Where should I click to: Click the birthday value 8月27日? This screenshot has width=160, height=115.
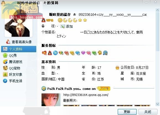[142, 68]
